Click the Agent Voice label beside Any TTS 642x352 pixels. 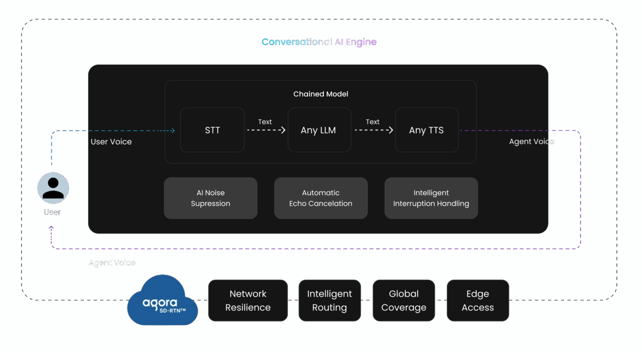532,142
